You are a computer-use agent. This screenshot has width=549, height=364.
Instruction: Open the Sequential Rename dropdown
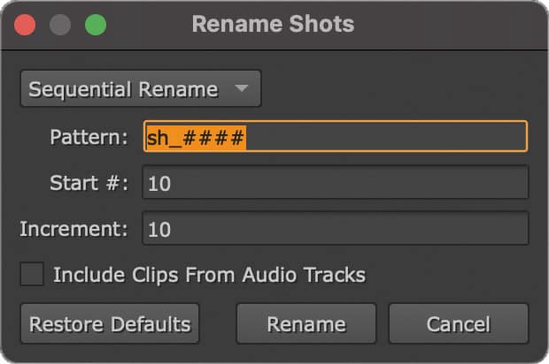141,88
